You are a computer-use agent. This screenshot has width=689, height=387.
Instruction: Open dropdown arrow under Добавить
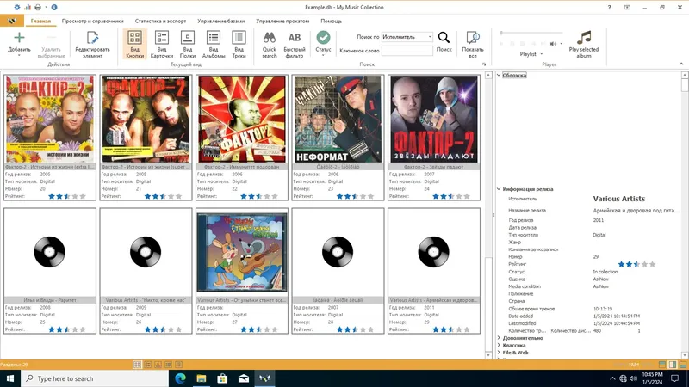[19, 56]
